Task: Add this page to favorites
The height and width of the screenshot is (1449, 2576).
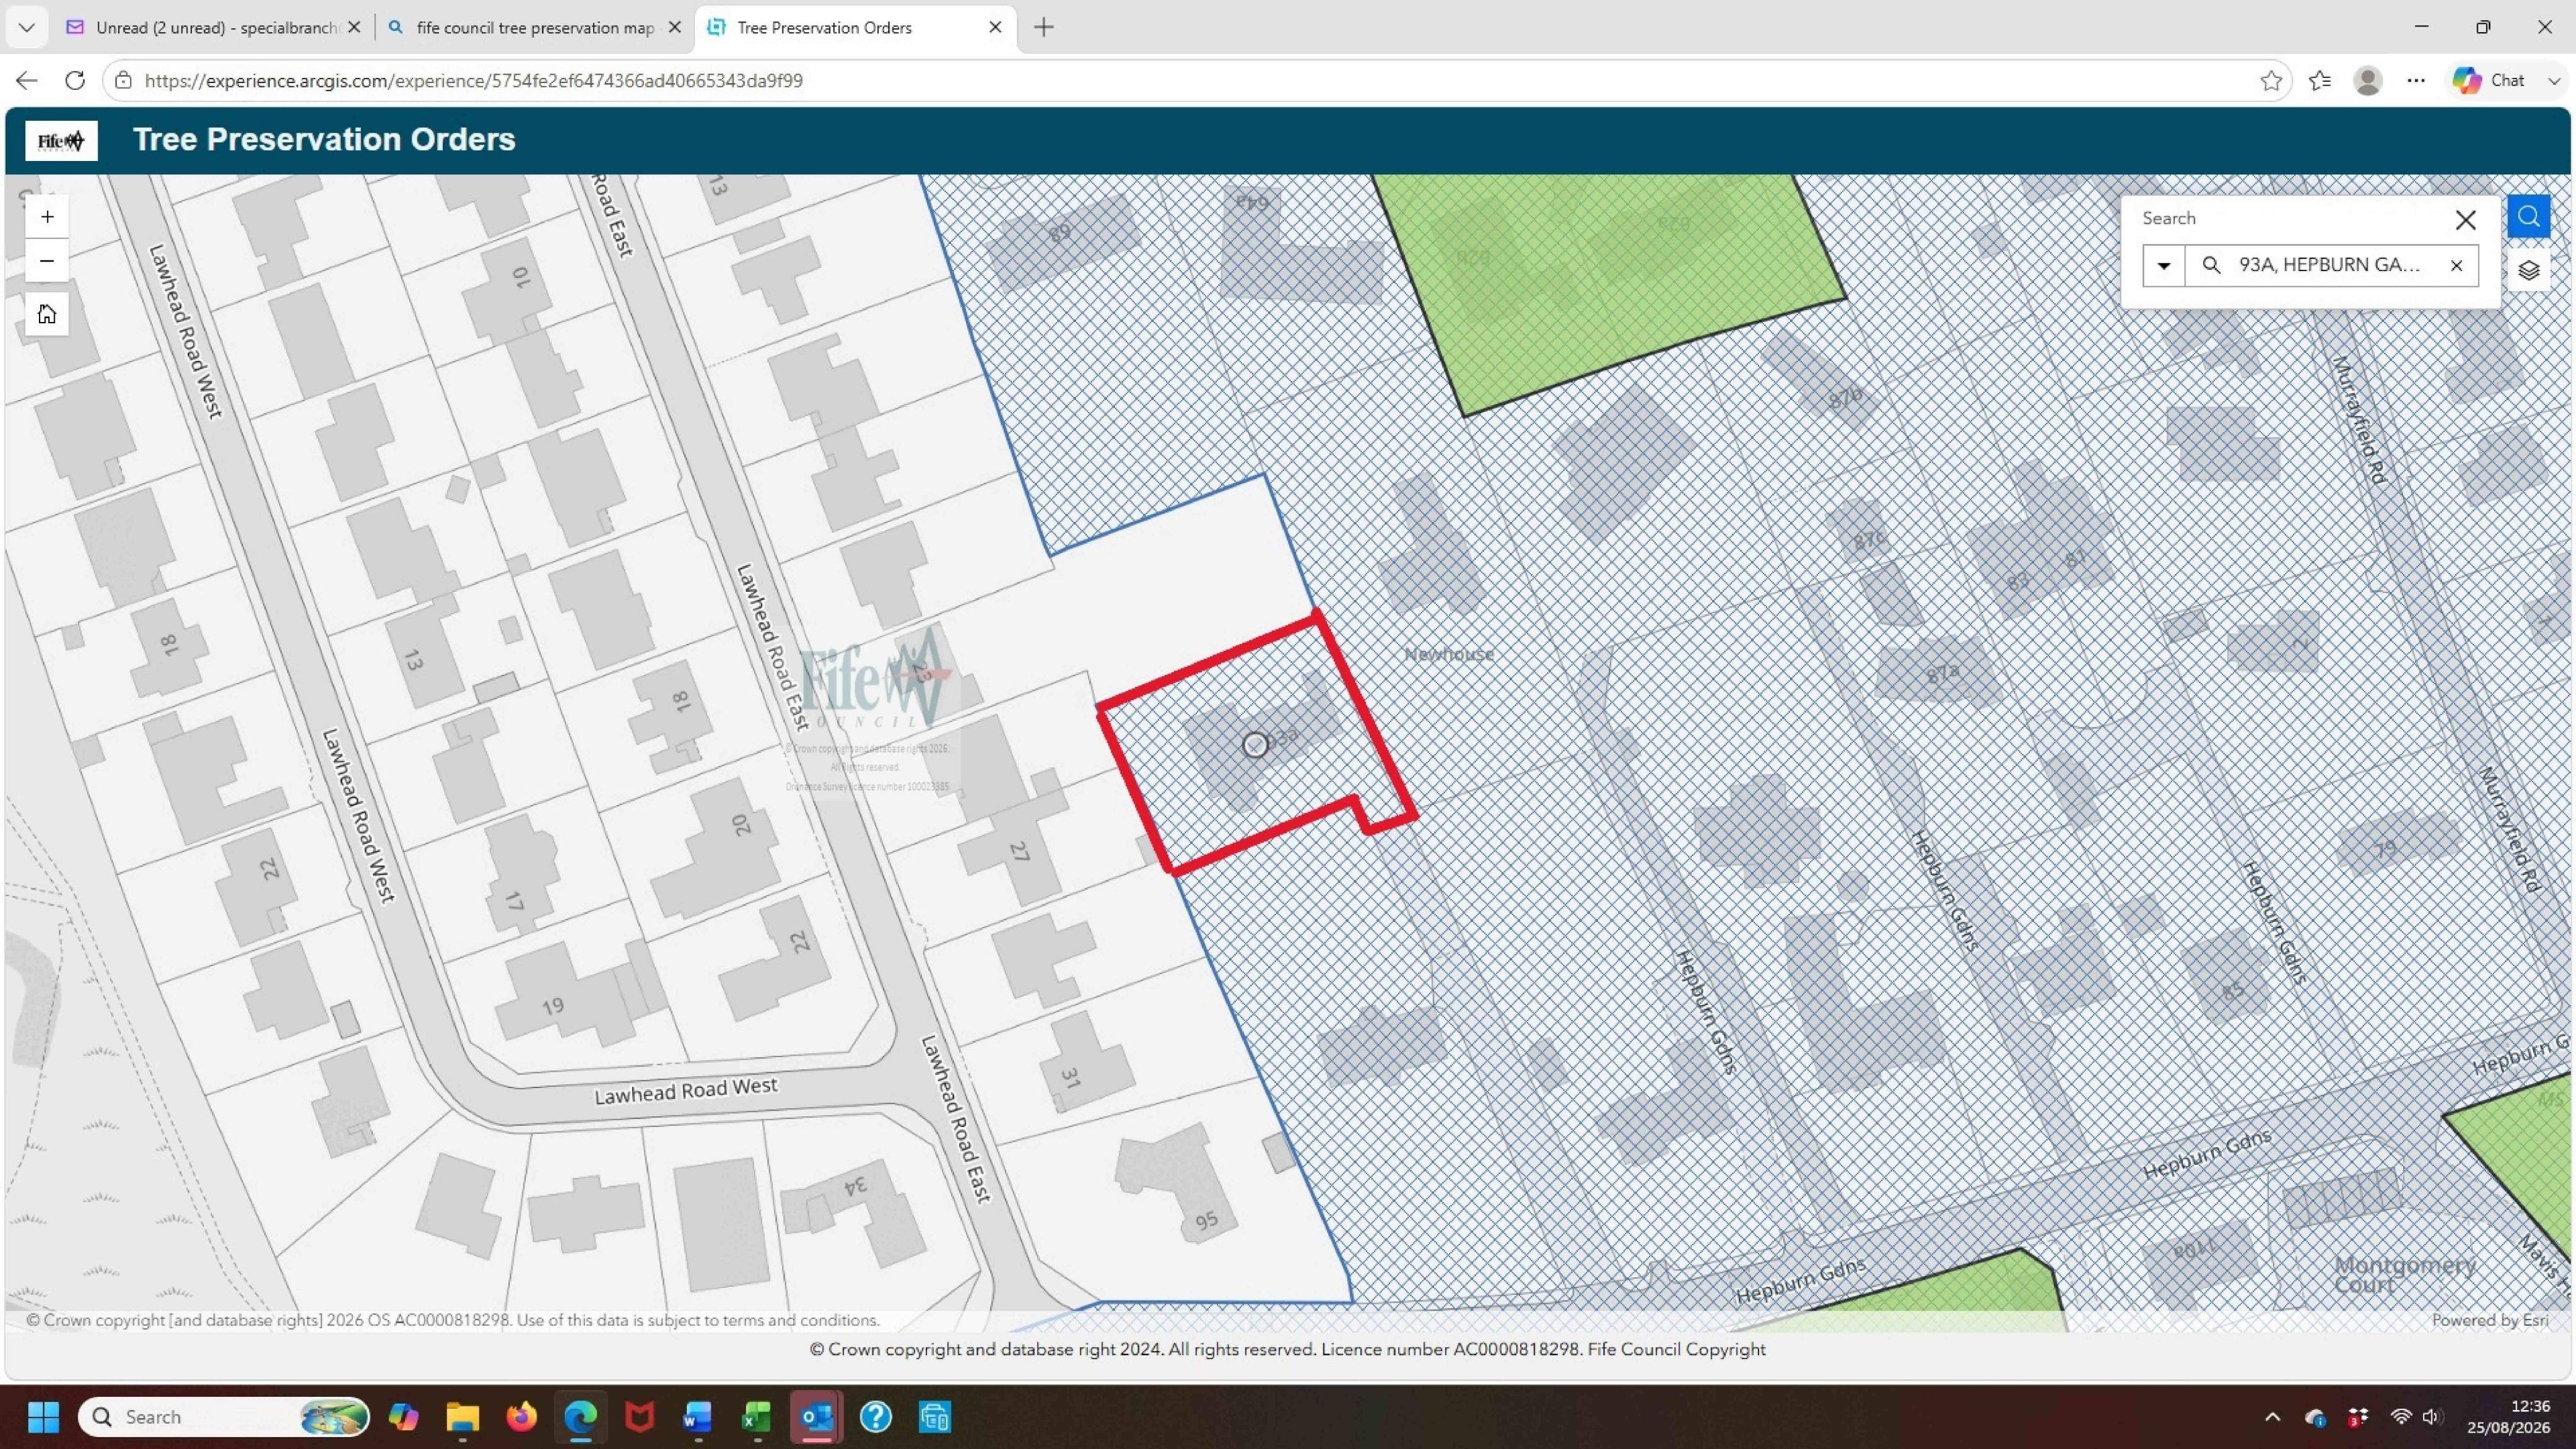Action: coord(2270,80)
